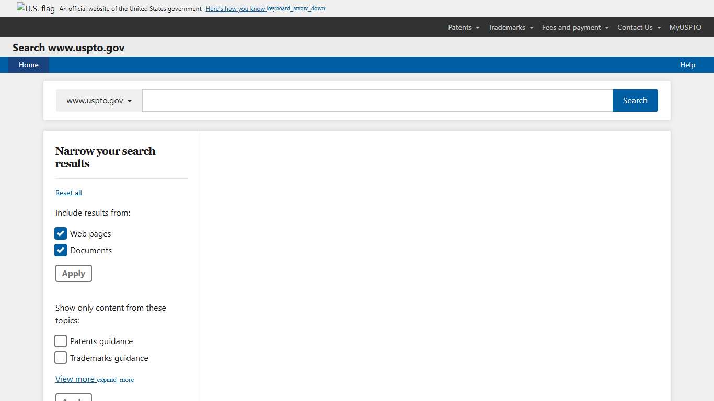
Task: Click the U.S. flag icon in banner
Action: (34, 8)
